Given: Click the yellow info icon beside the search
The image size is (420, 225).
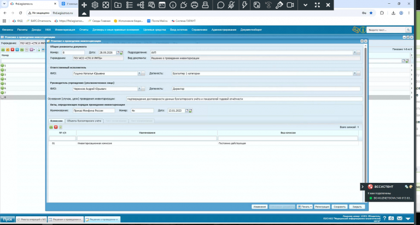Looking at the screenshot, I should (x=363, y=30).
